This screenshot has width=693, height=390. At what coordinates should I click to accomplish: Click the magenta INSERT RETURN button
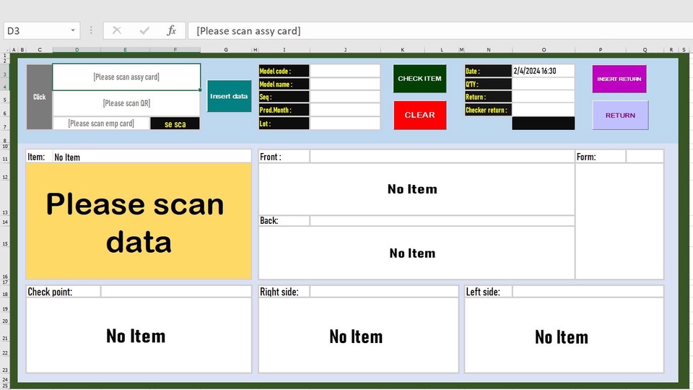tap(619, 79)
